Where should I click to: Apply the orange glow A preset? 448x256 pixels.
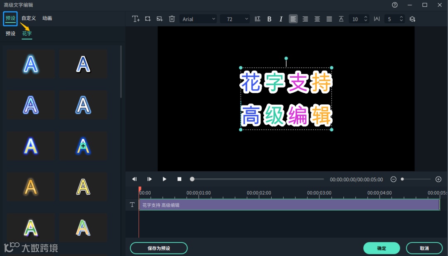tap(31, 187)
